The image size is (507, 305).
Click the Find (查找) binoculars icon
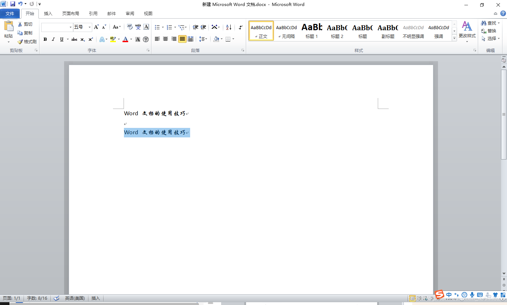(x=484, y=23)
